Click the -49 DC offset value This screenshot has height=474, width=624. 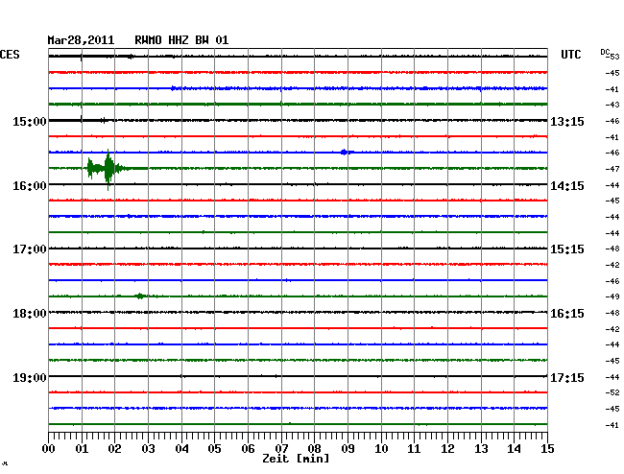612,296
